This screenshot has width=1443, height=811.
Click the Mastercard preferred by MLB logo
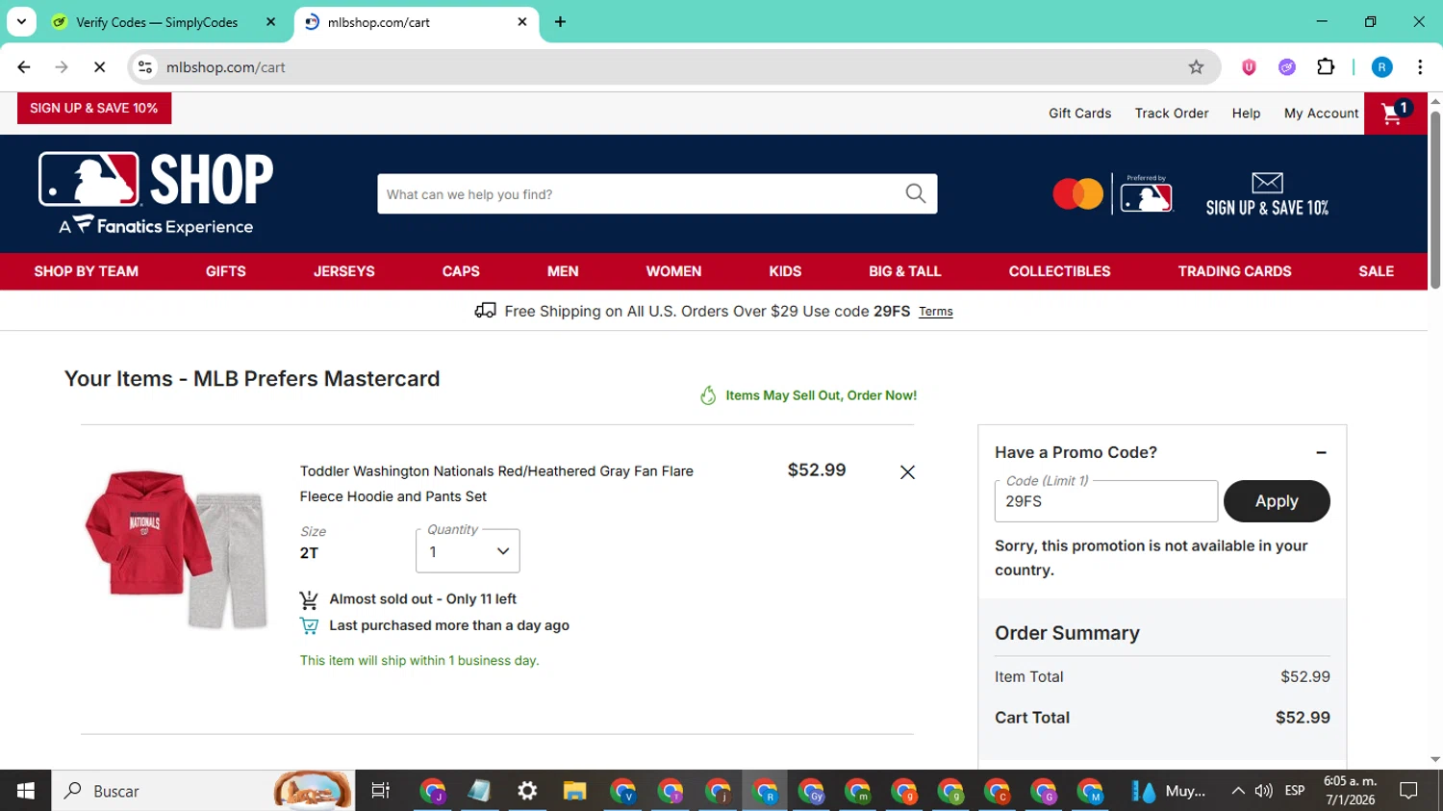pyautogui.click(x=1113, y=193)
